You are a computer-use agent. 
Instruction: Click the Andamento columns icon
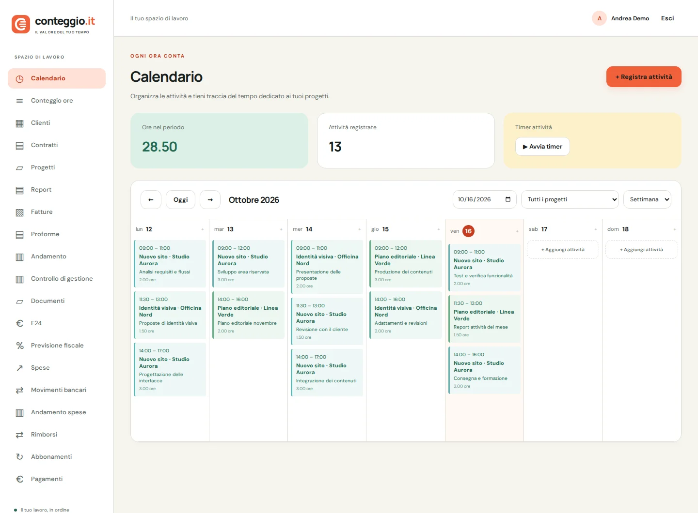pyautogui.click(x=19, y=256)
